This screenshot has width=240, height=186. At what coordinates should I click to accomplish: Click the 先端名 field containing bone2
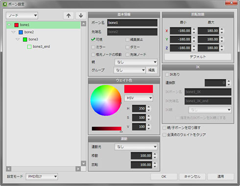point(132,32)
